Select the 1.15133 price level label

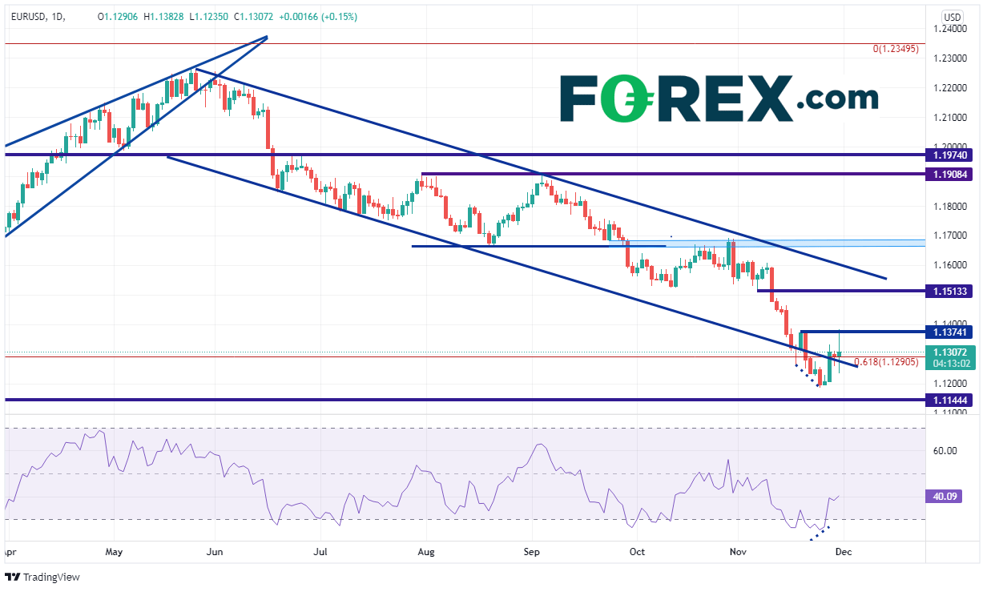(947, 292)
